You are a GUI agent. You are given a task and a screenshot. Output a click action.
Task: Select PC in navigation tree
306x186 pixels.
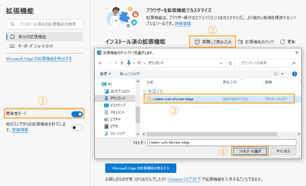click(107, 84)
